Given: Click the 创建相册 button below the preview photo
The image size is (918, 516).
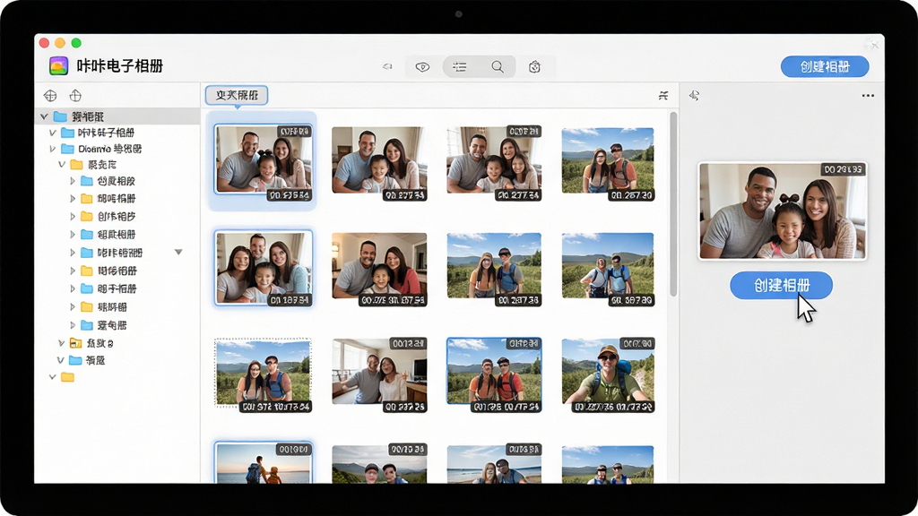Looking at the screenshot, I should pyautogui.click(x=781, y=286).
